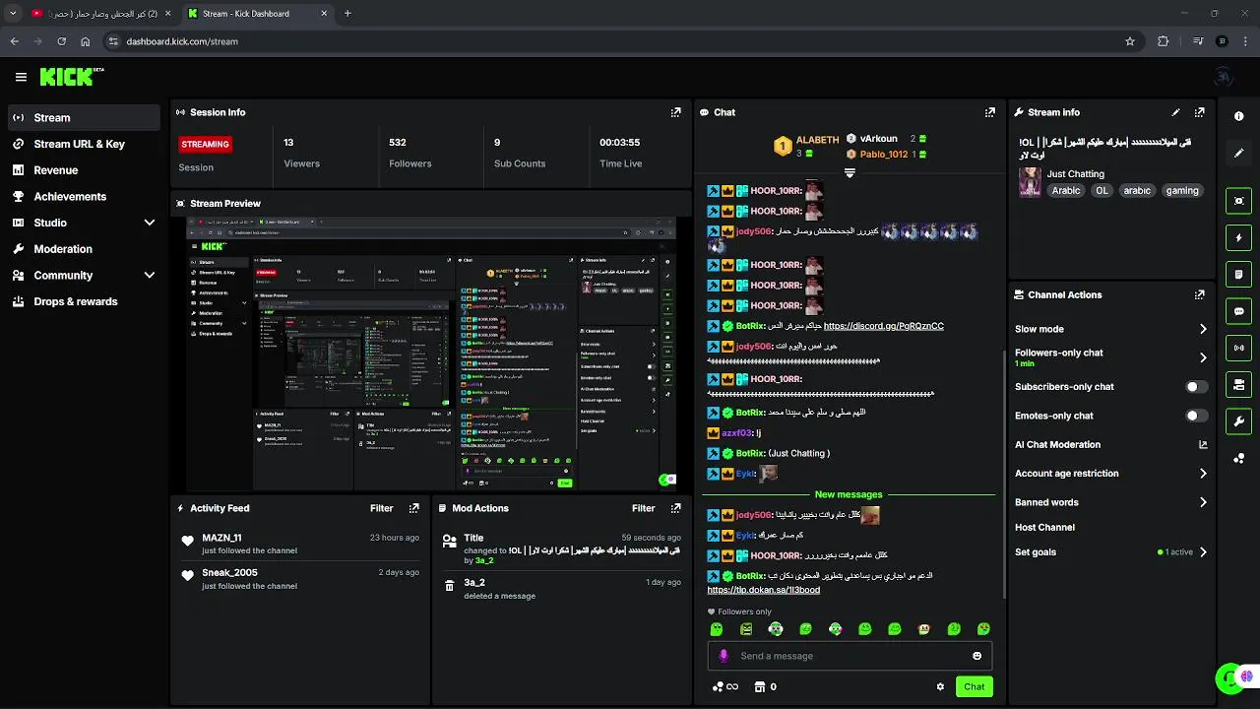This screenshot has width=1260, height=709.
Task: Enable Emotes-only chat toggle
Action: (1196, 416)
